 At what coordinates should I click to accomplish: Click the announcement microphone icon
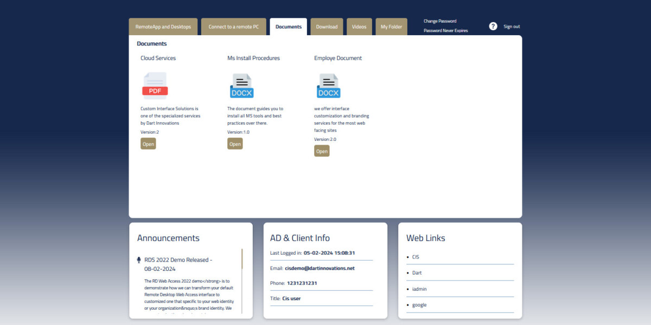[x=139, y=260]
